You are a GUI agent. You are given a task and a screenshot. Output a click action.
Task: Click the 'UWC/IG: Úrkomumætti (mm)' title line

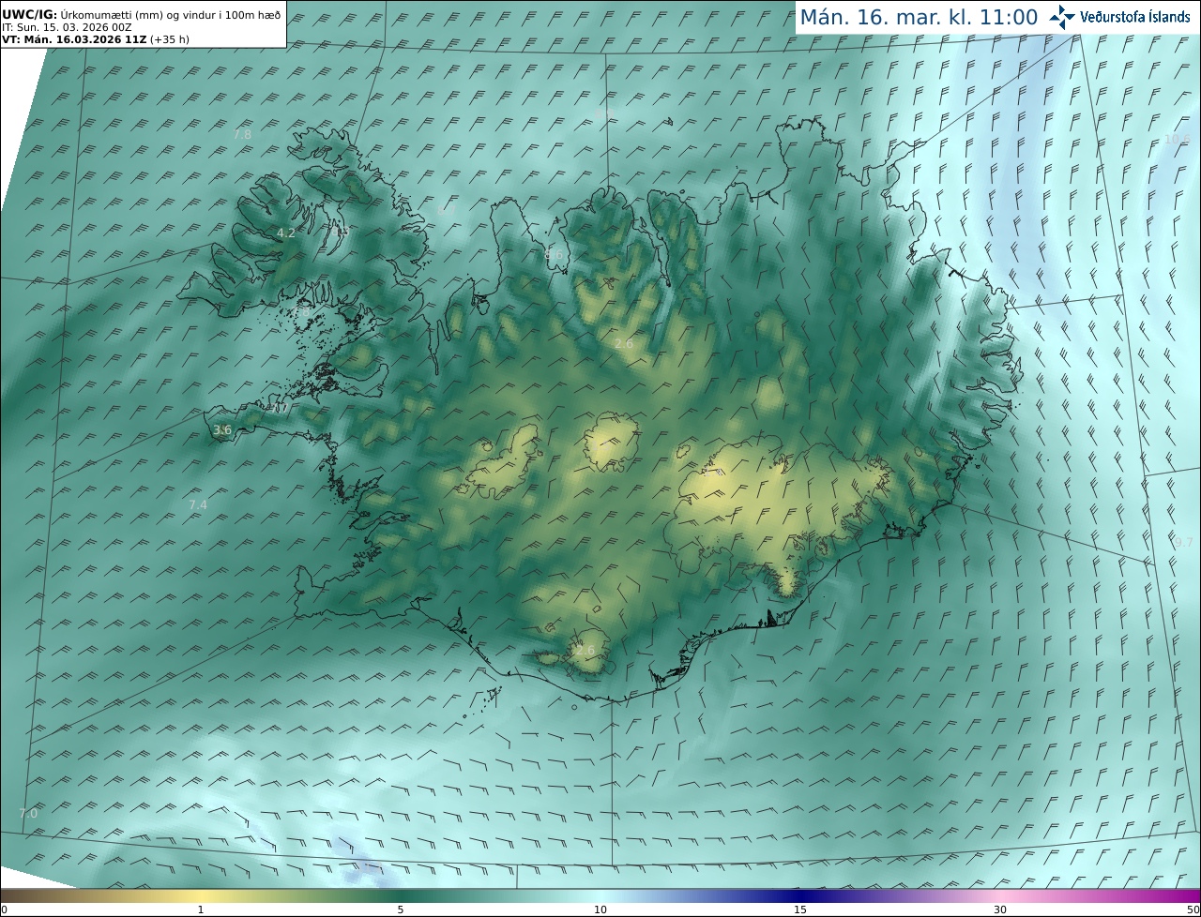(143, 15)
